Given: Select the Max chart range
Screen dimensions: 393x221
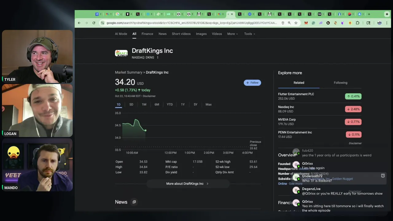Looking at the screenshot, I should [x=208, y=104].
